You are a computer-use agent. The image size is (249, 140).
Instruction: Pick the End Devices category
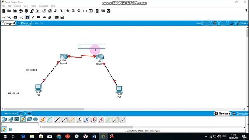click(x=11, y=119)
